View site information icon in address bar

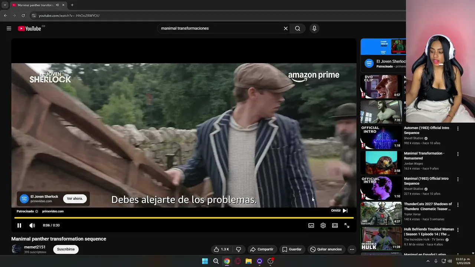(34, 16)
